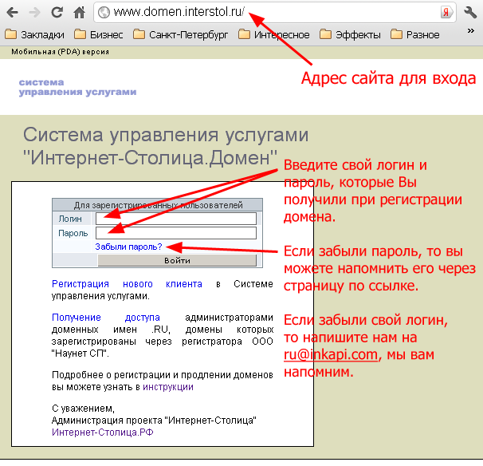Viewport: 483px width, 466px height.
Task: Click the globe site icon in address bar
Action: (x=104, y=12)
